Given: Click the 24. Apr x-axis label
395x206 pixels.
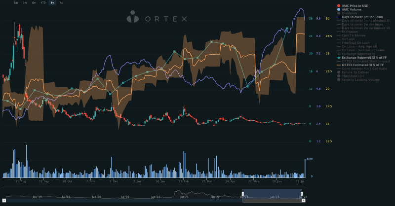Looking at the screenshot, I should [230, 181].
